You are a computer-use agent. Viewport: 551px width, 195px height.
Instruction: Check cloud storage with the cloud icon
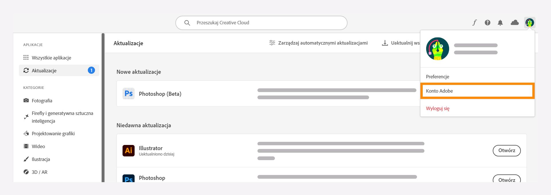[x=514, y=22]
